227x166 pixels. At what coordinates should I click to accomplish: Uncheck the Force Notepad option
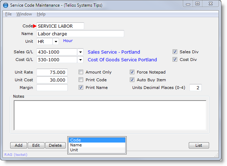click(132, 72)
